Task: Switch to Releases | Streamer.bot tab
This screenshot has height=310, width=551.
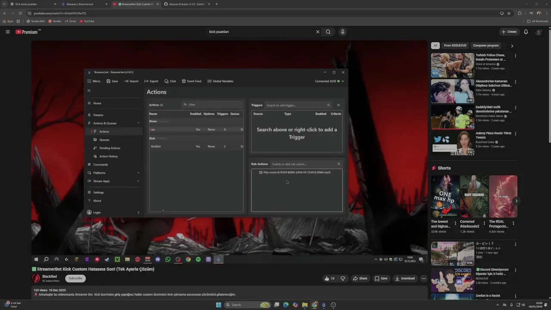Action: coord(84,4)
